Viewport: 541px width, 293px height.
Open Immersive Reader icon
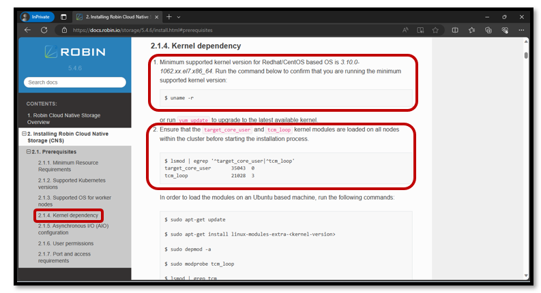[x=420, y=30]
